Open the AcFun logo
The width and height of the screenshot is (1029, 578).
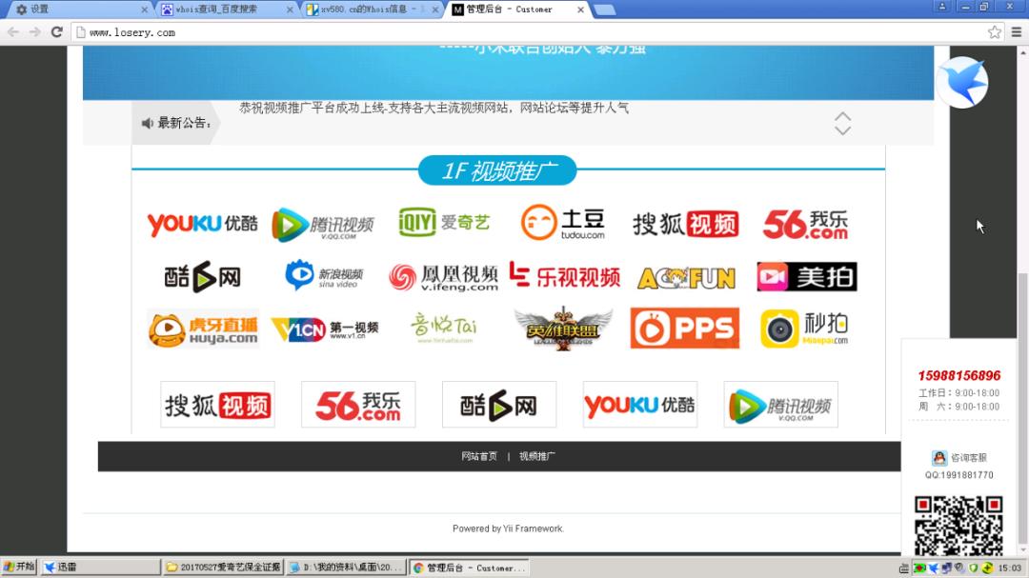[686, 277]
